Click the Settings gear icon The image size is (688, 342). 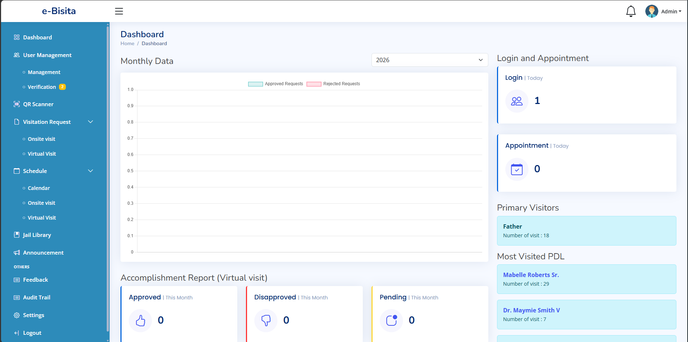pos(17,315)
